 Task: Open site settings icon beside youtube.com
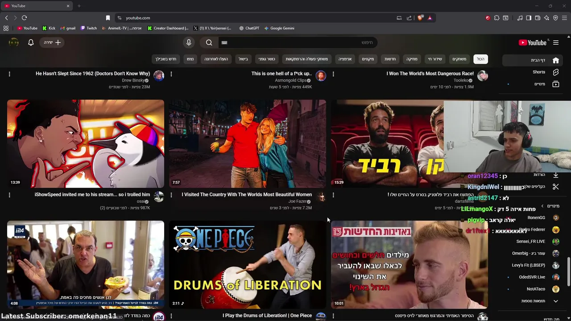pyautogui.click(x=119, y=18)
